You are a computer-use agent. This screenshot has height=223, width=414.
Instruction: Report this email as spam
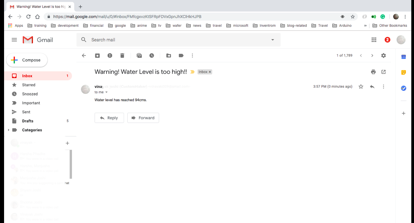[110, 55]
